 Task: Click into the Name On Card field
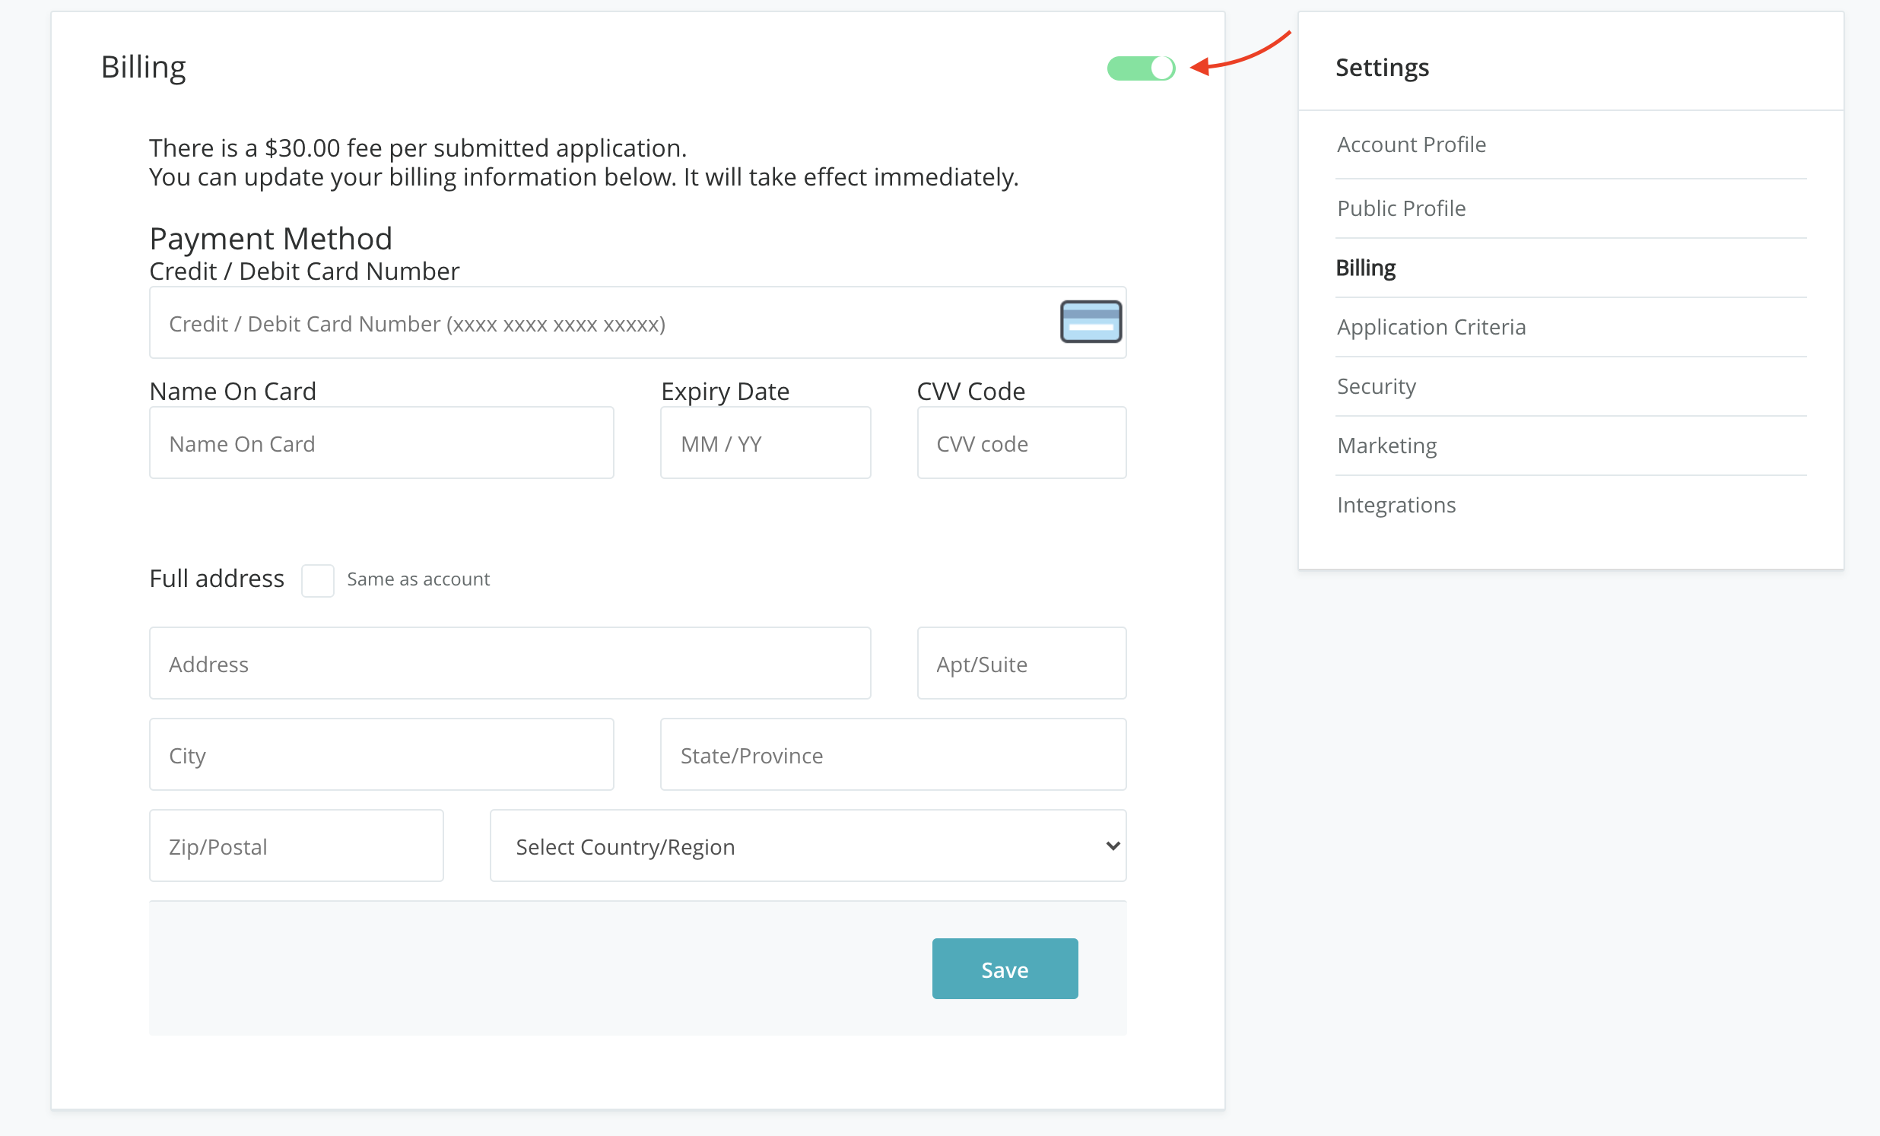[382, 443]
